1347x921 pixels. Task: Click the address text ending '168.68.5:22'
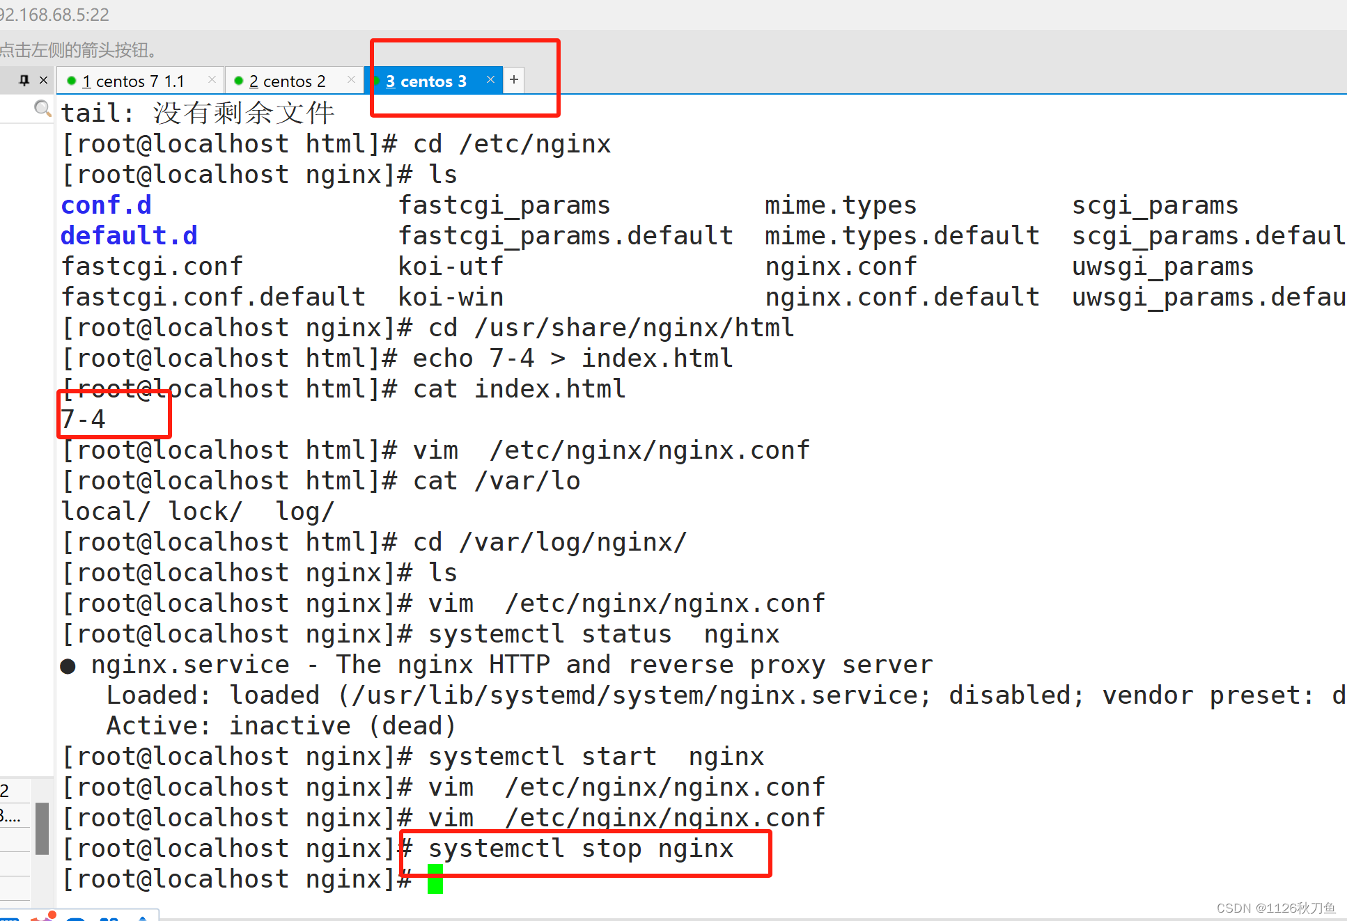54,15
